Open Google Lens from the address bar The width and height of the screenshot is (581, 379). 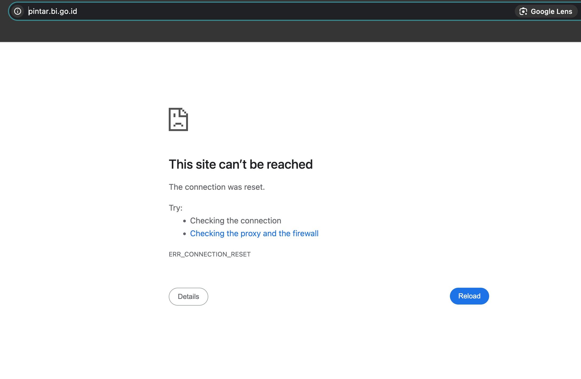546,11
